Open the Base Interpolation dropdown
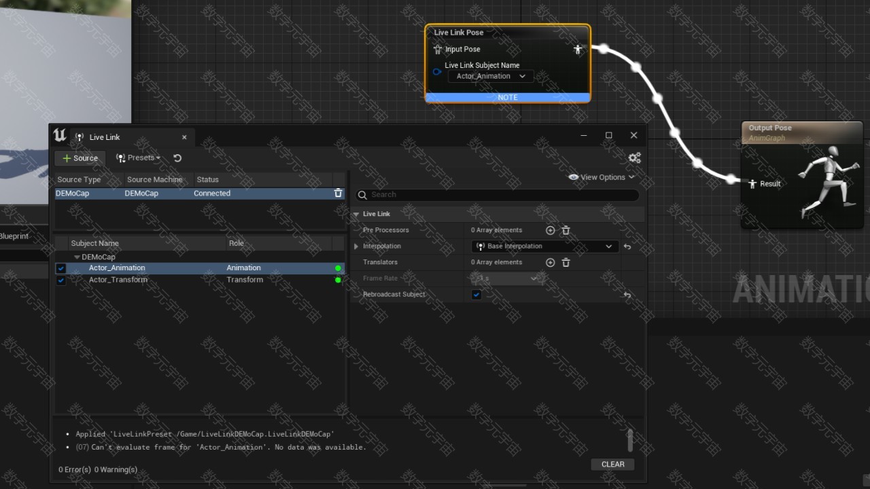This screenshot has width=870, height=489. point(544,247)
